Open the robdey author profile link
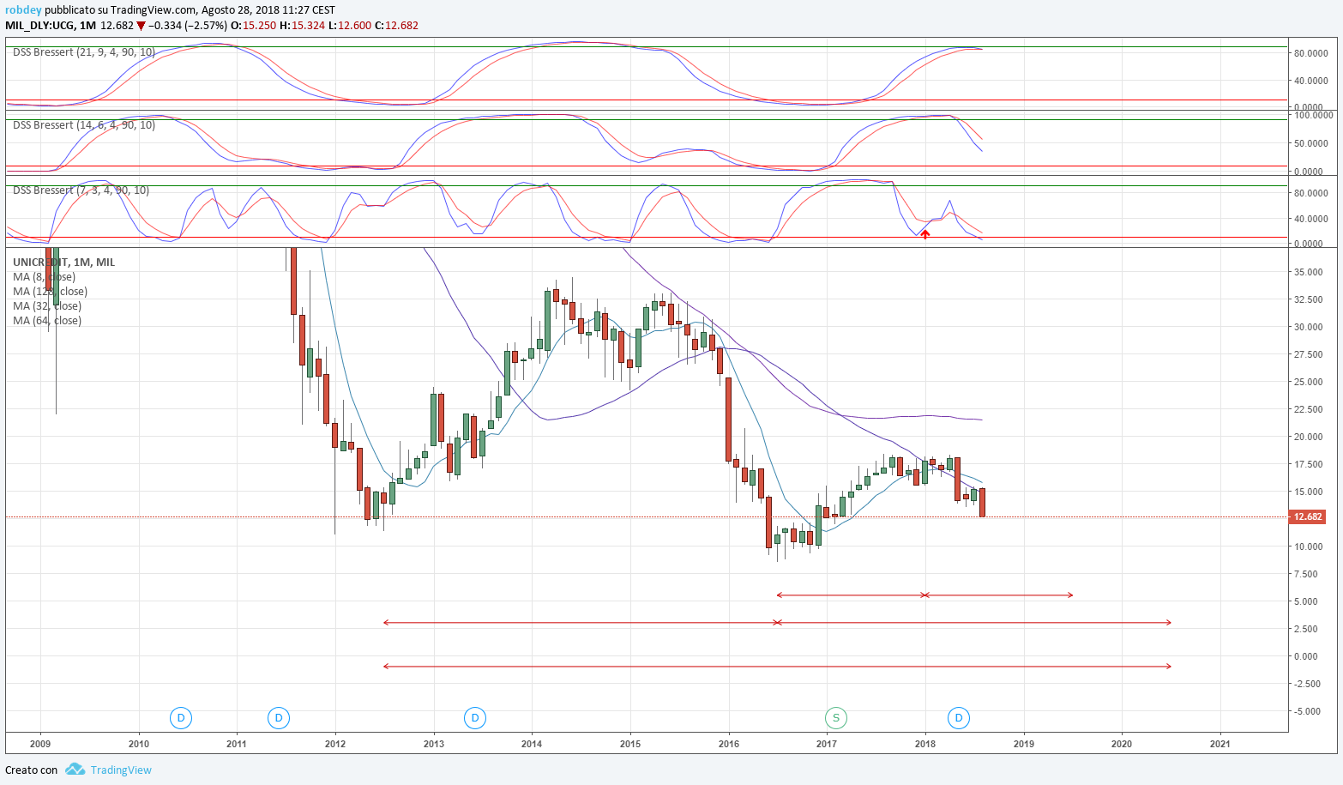Screen dimensions: 1343x785 [x=23, y=10]
